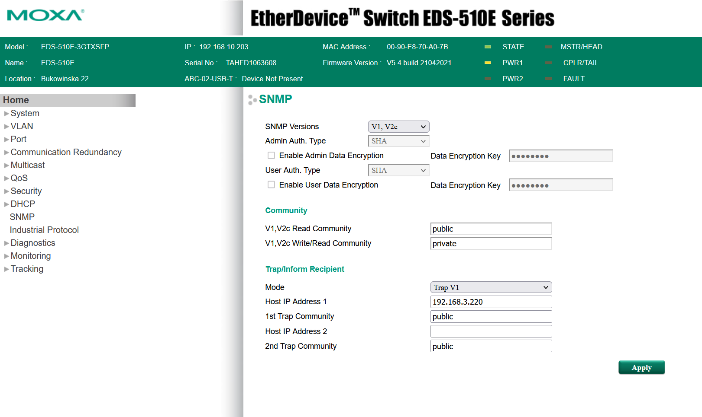Open the User Auth. Type dropdown
This screenshot has height=417, width=702.
point(398,170)
